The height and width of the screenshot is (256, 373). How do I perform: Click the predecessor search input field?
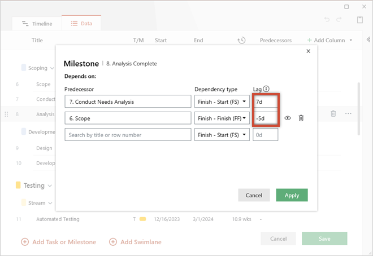[x=128, y=135]
